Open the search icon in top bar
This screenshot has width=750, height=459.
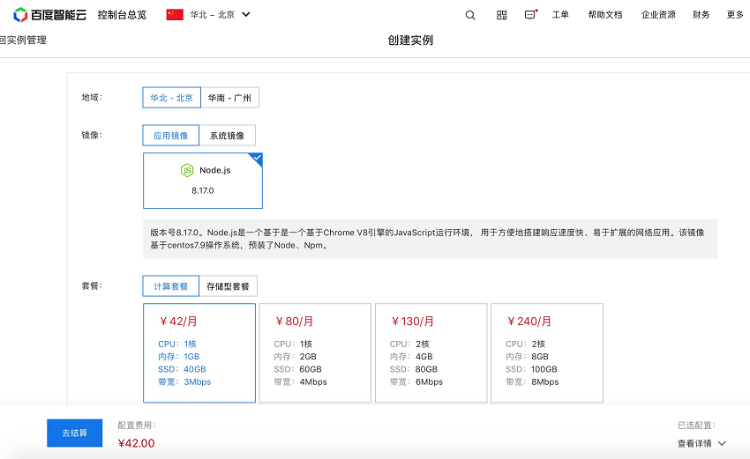point(470,15)
